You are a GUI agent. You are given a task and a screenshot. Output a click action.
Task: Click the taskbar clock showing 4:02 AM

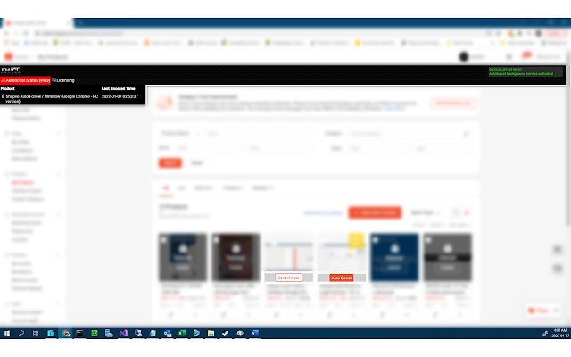click(x=559, y=333)
